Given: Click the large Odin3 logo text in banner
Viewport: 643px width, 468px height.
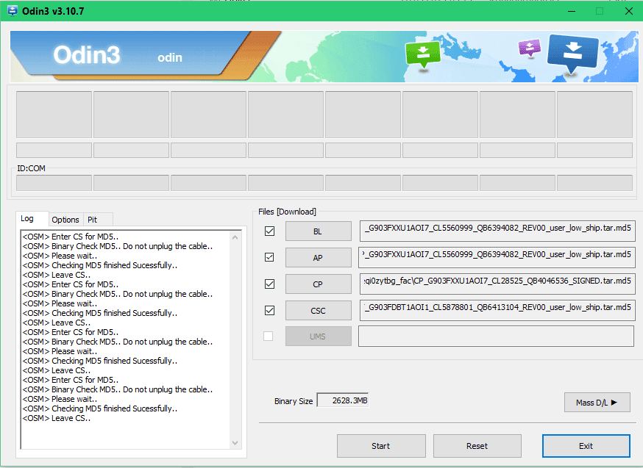Looking at the screenshot, I should point(87,55).
